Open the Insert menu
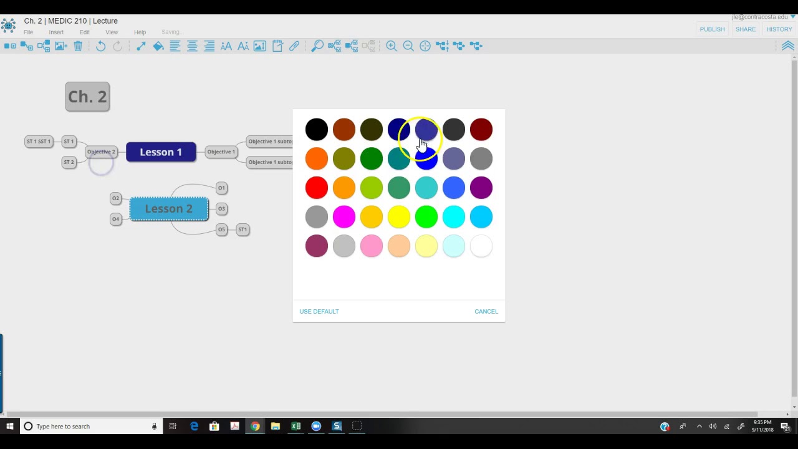Screen dimensions: 798x449 56,32
